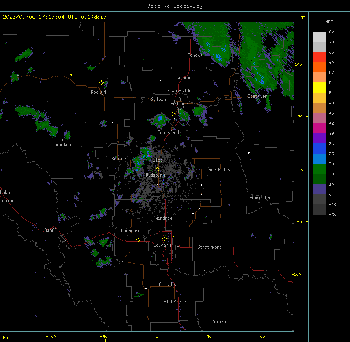Click the Cochrane city label
The width and height of the screenshot is (350, 342).
pos(131,231)
